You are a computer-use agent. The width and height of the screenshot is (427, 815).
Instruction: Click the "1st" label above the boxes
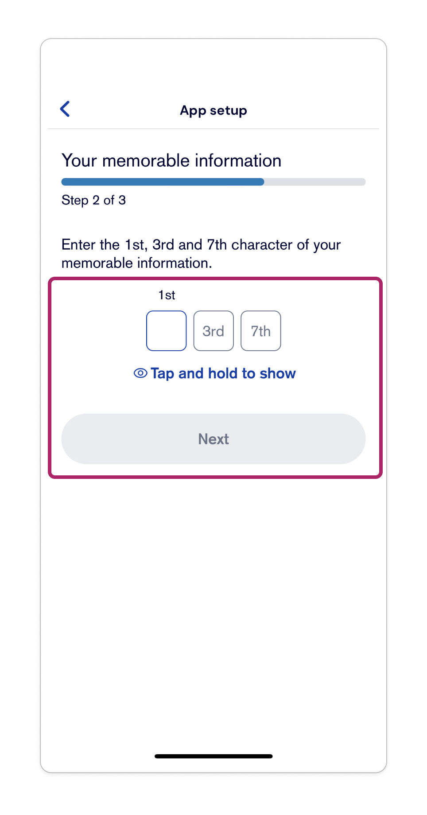[x=167, y=295]
